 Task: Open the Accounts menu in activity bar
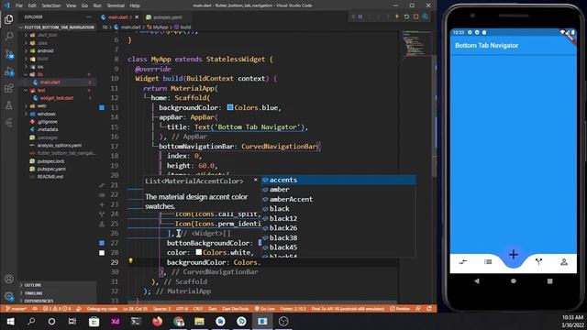9,279
